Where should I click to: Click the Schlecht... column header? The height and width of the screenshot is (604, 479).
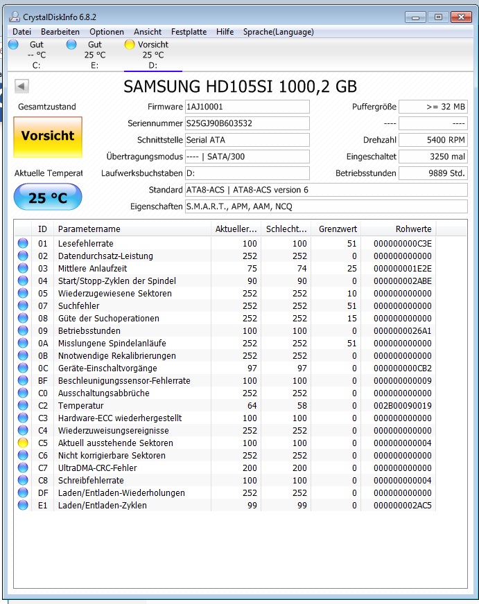pyautogui.click(x=286, y=229)
